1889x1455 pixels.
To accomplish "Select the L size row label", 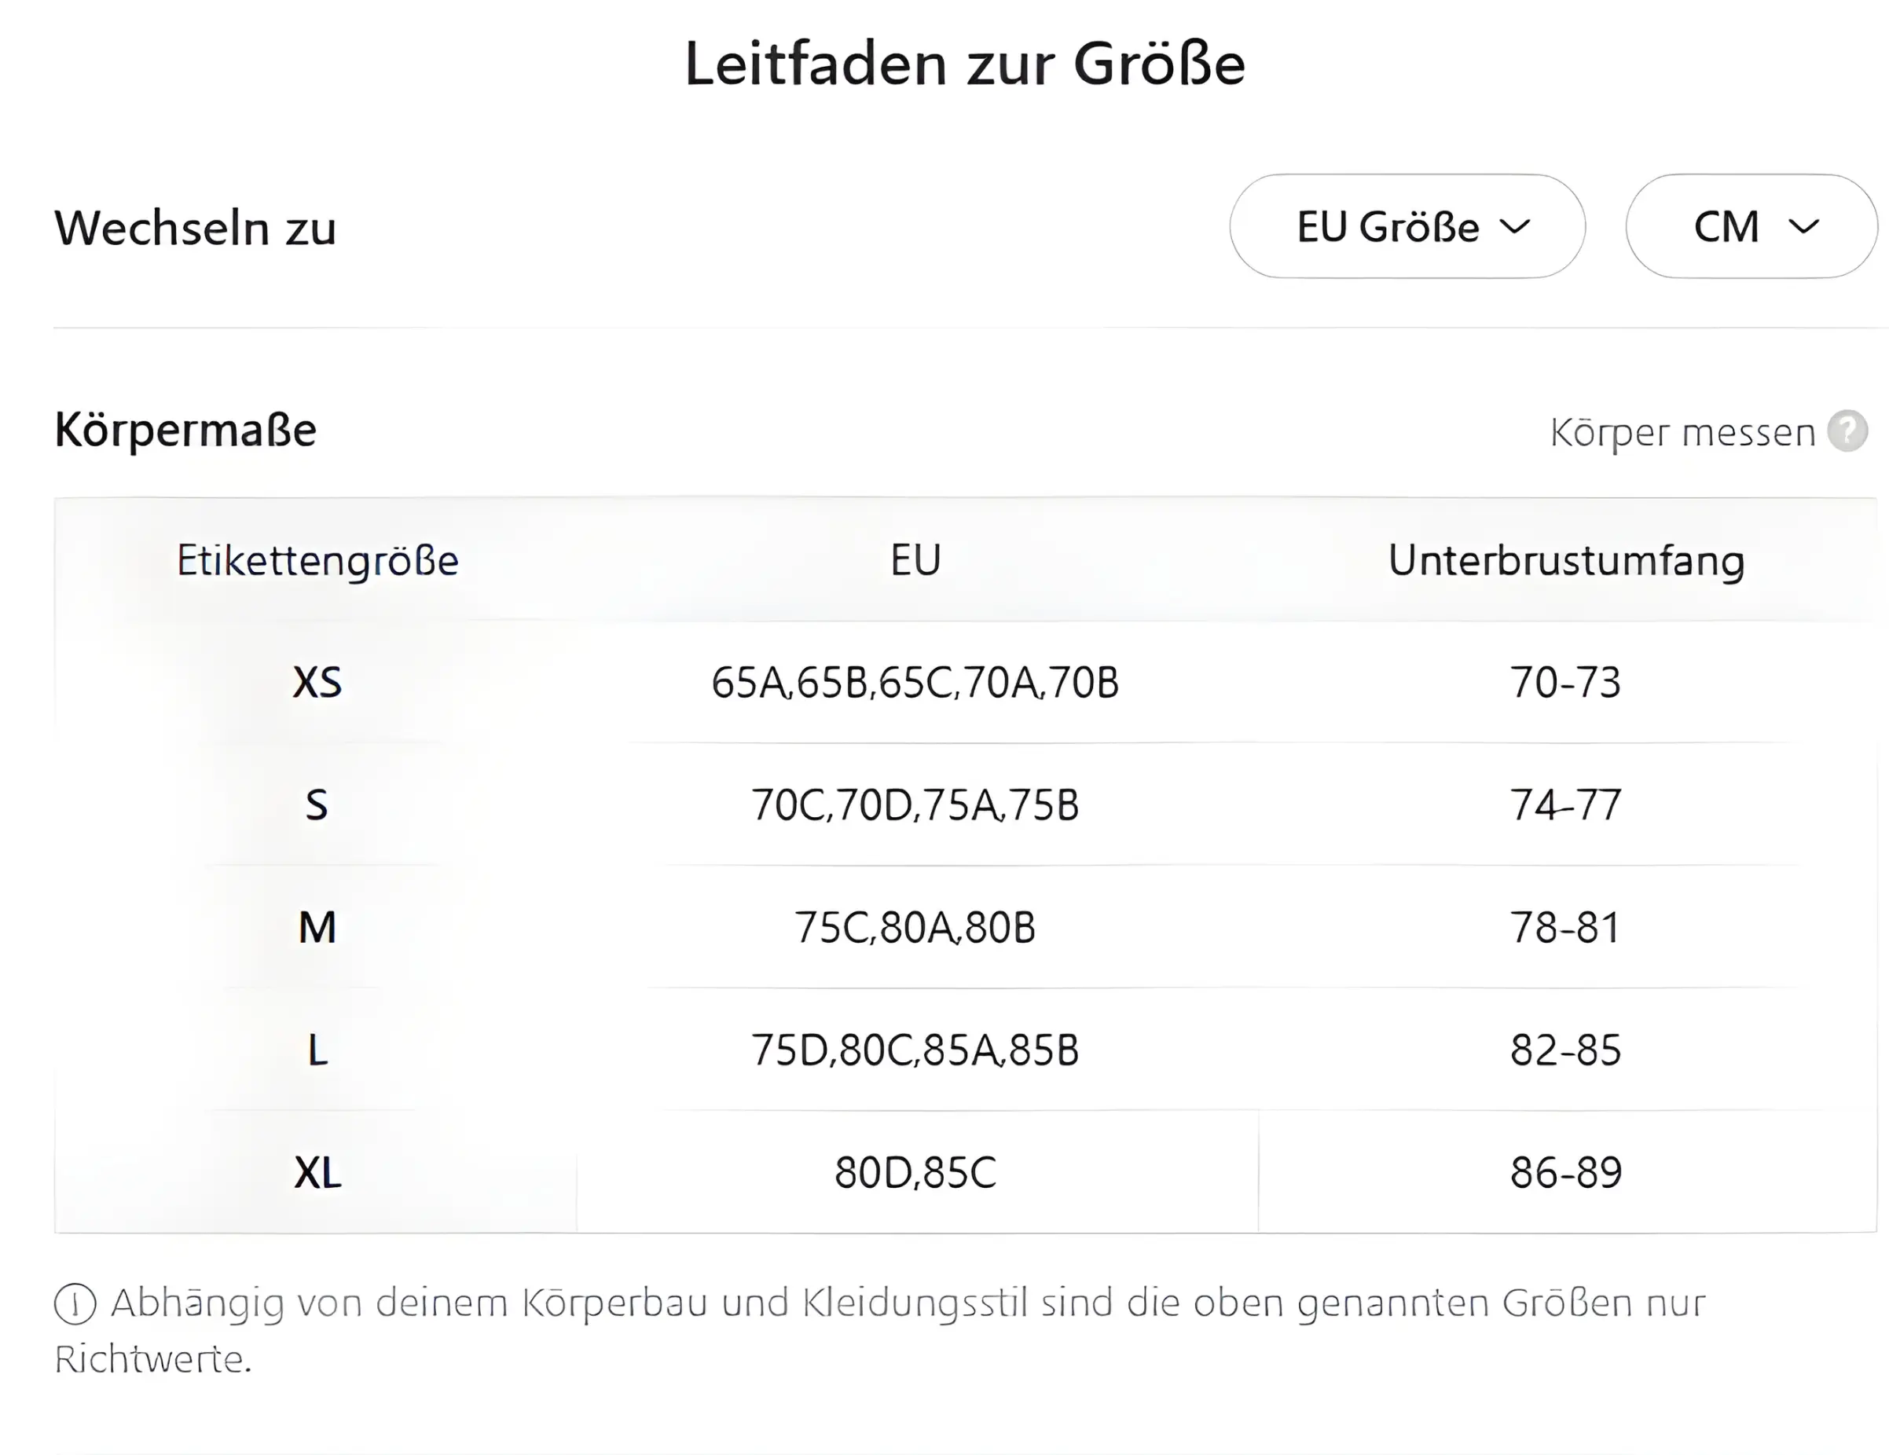I will (317, 1050).
